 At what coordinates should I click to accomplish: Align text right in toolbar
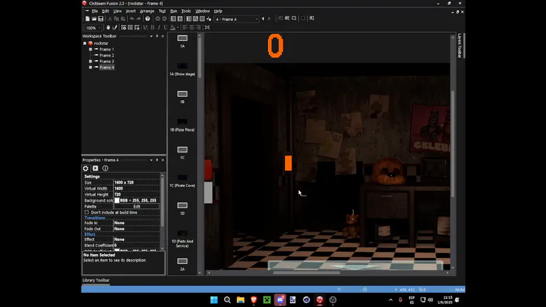coord(198,27)
